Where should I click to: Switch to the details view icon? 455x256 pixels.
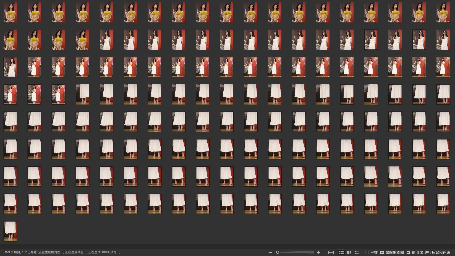point(349,252)
